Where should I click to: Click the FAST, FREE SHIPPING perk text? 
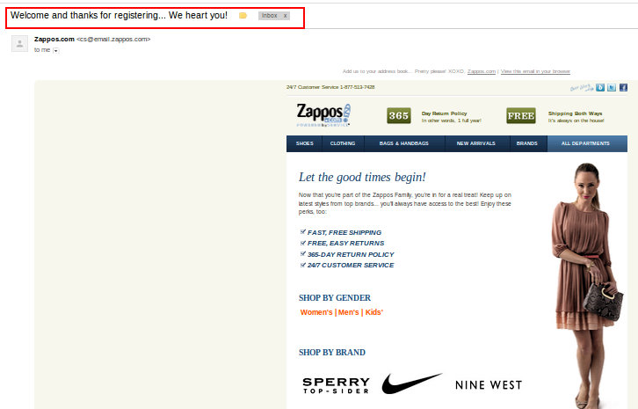coord(344,232)
